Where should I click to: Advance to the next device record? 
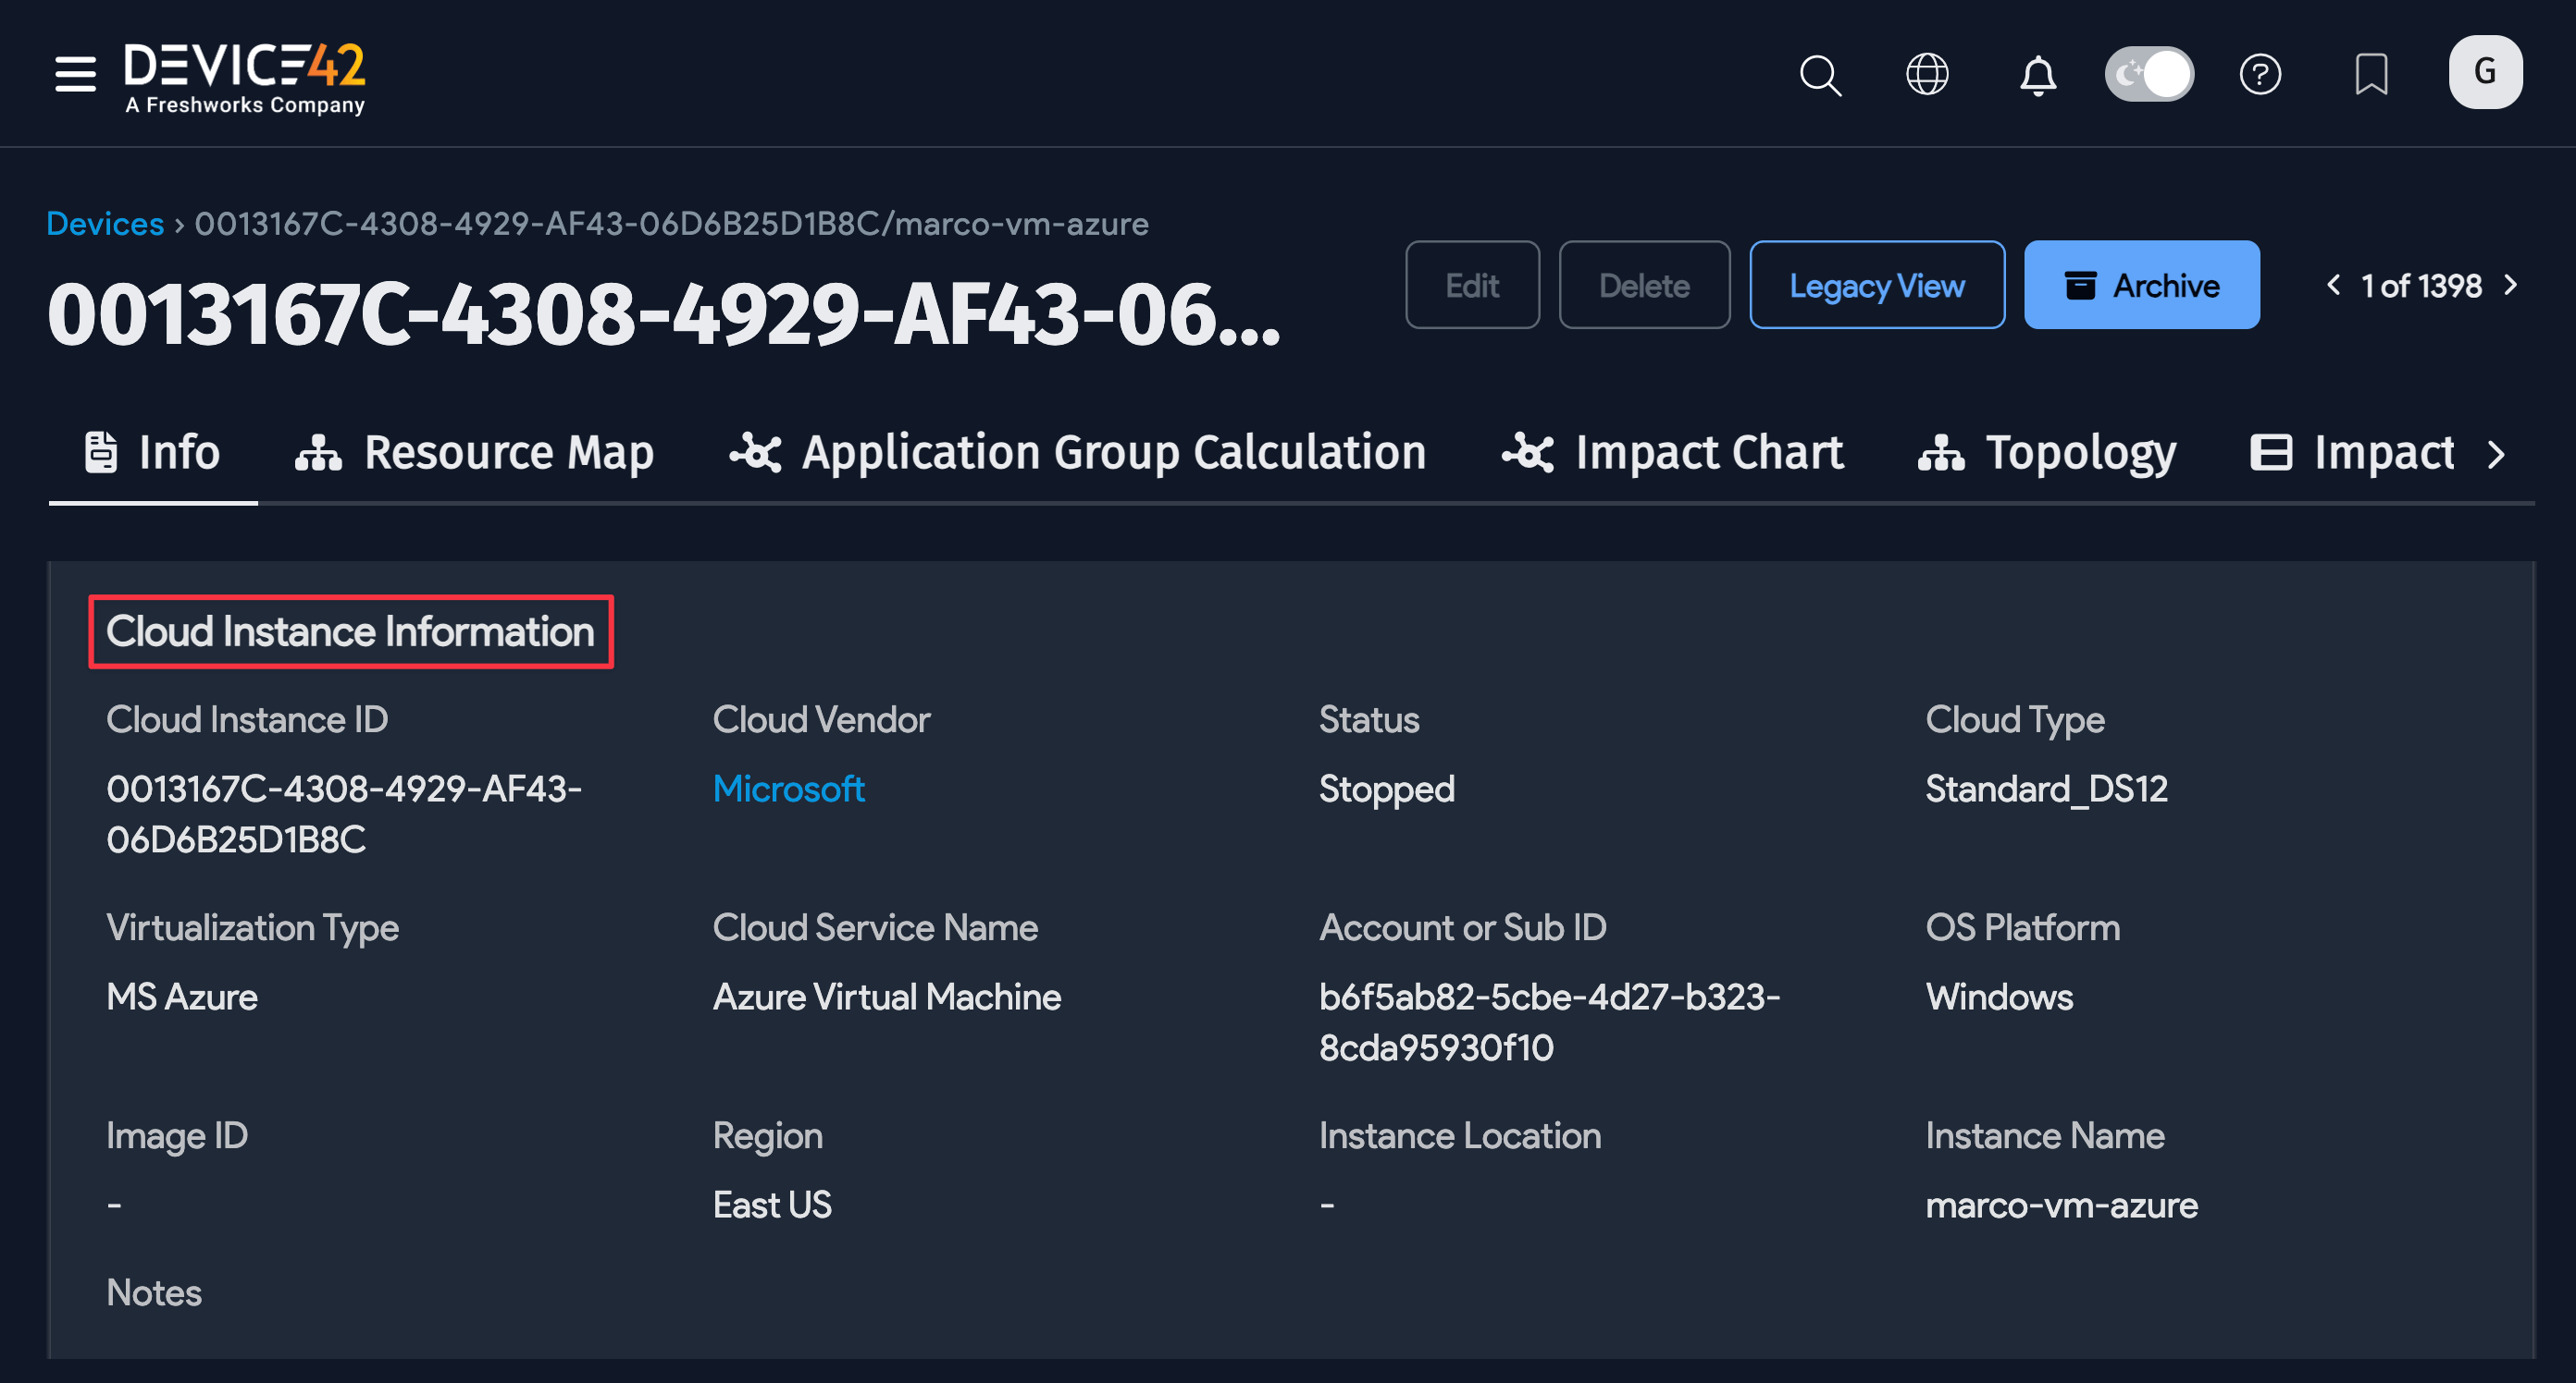[x=2511, y=285]
